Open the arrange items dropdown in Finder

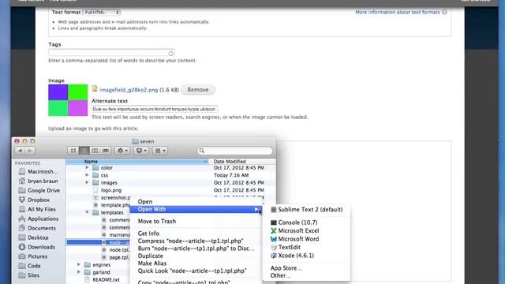[159, 151]
